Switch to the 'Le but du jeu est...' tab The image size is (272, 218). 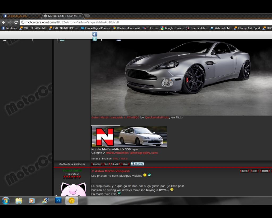[x=21, y=16]
